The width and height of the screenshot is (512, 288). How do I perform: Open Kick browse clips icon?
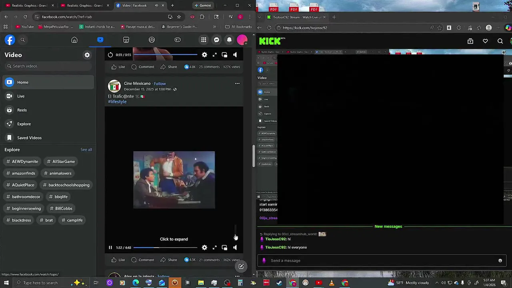(470, 41)
